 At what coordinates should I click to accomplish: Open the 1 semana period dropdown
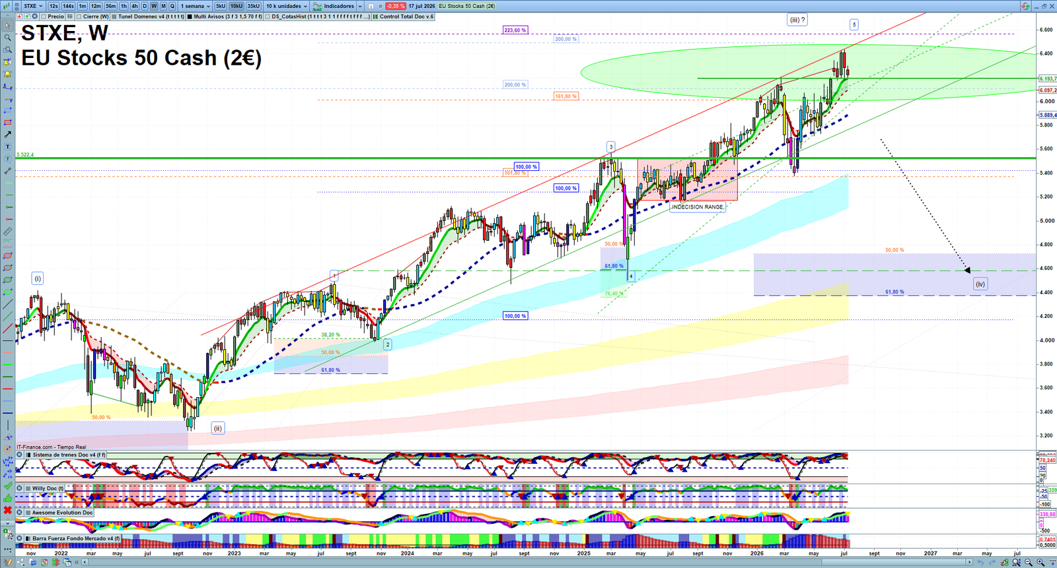(195, 6)
